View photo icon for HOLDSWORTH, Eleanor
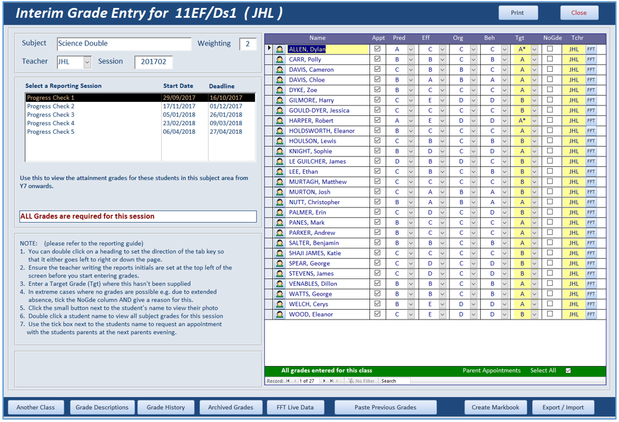 (280, 131)
